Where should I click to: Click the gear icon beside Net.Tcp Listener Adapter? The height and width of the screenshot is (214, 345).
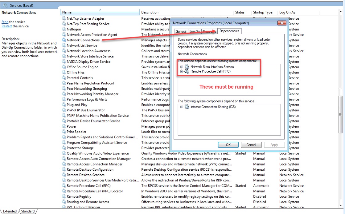pos(64,18)
